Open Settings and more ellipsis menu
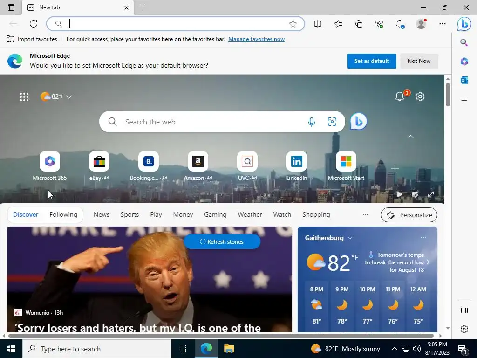This screenshot has height=358, width=477. tap(443, 24)
